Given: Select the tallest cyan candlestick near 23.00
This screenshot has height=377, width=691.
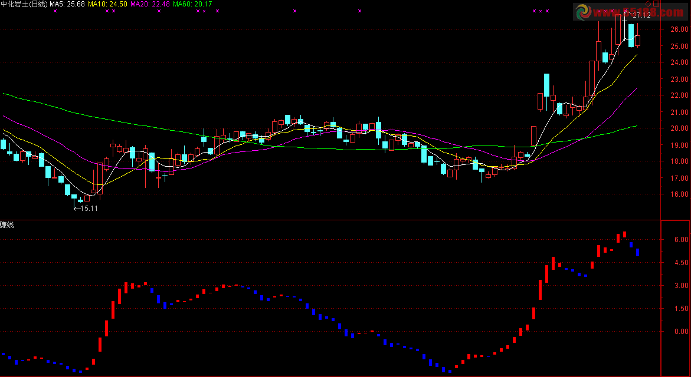Looking at the screenshot, I should point(547,85).
